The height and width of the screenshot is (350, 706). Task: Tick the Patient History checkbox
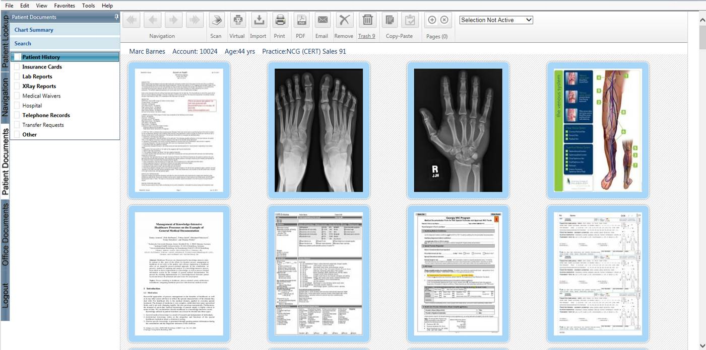point(17,57)
